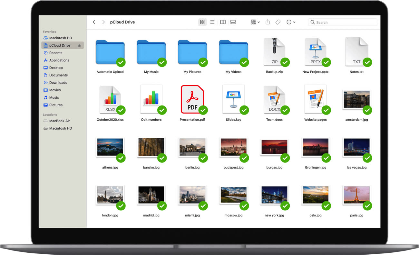The height and width of the screenshot is (255, 419).
Task: Click the "paris.jpg" file name label
Action: point(356,215)
